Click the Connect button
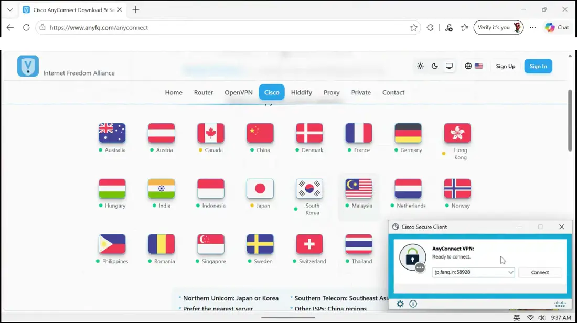This screenshot has width=577, height=323. click(x=540, y=272)
